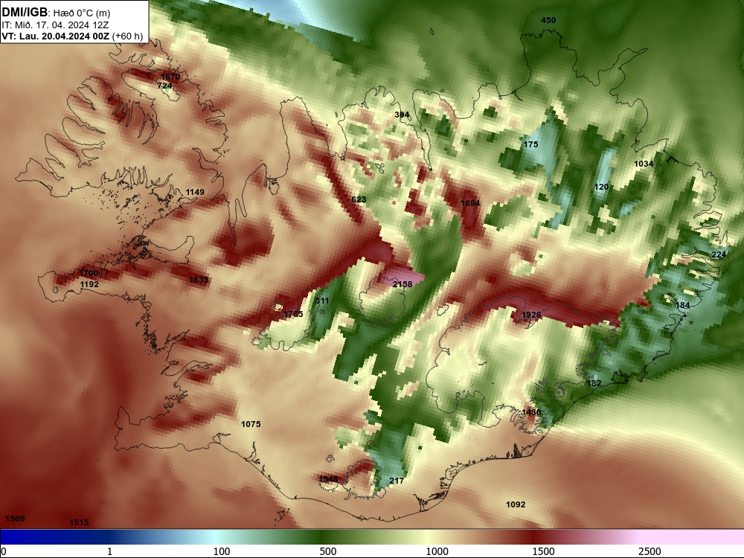The image size is (744, 558).
Task: Click the 1034 height label
Action: point(644,164)
